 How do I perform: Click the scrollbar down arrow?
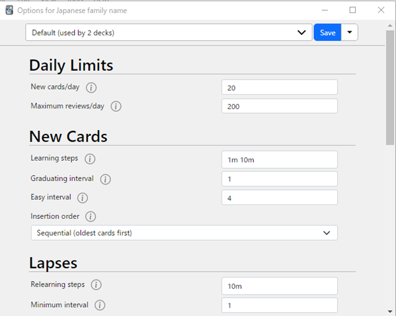click(390, 312)
